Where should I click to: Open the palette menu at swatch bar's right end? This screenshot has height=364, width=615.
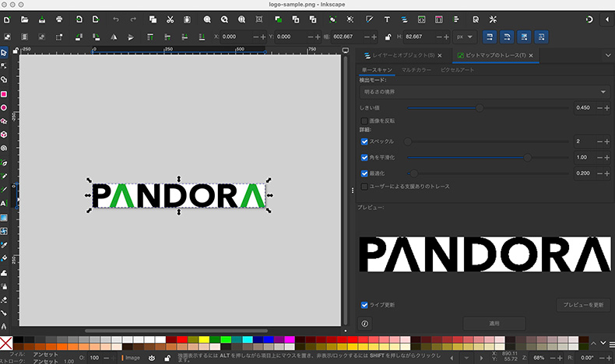click(612, 345)
